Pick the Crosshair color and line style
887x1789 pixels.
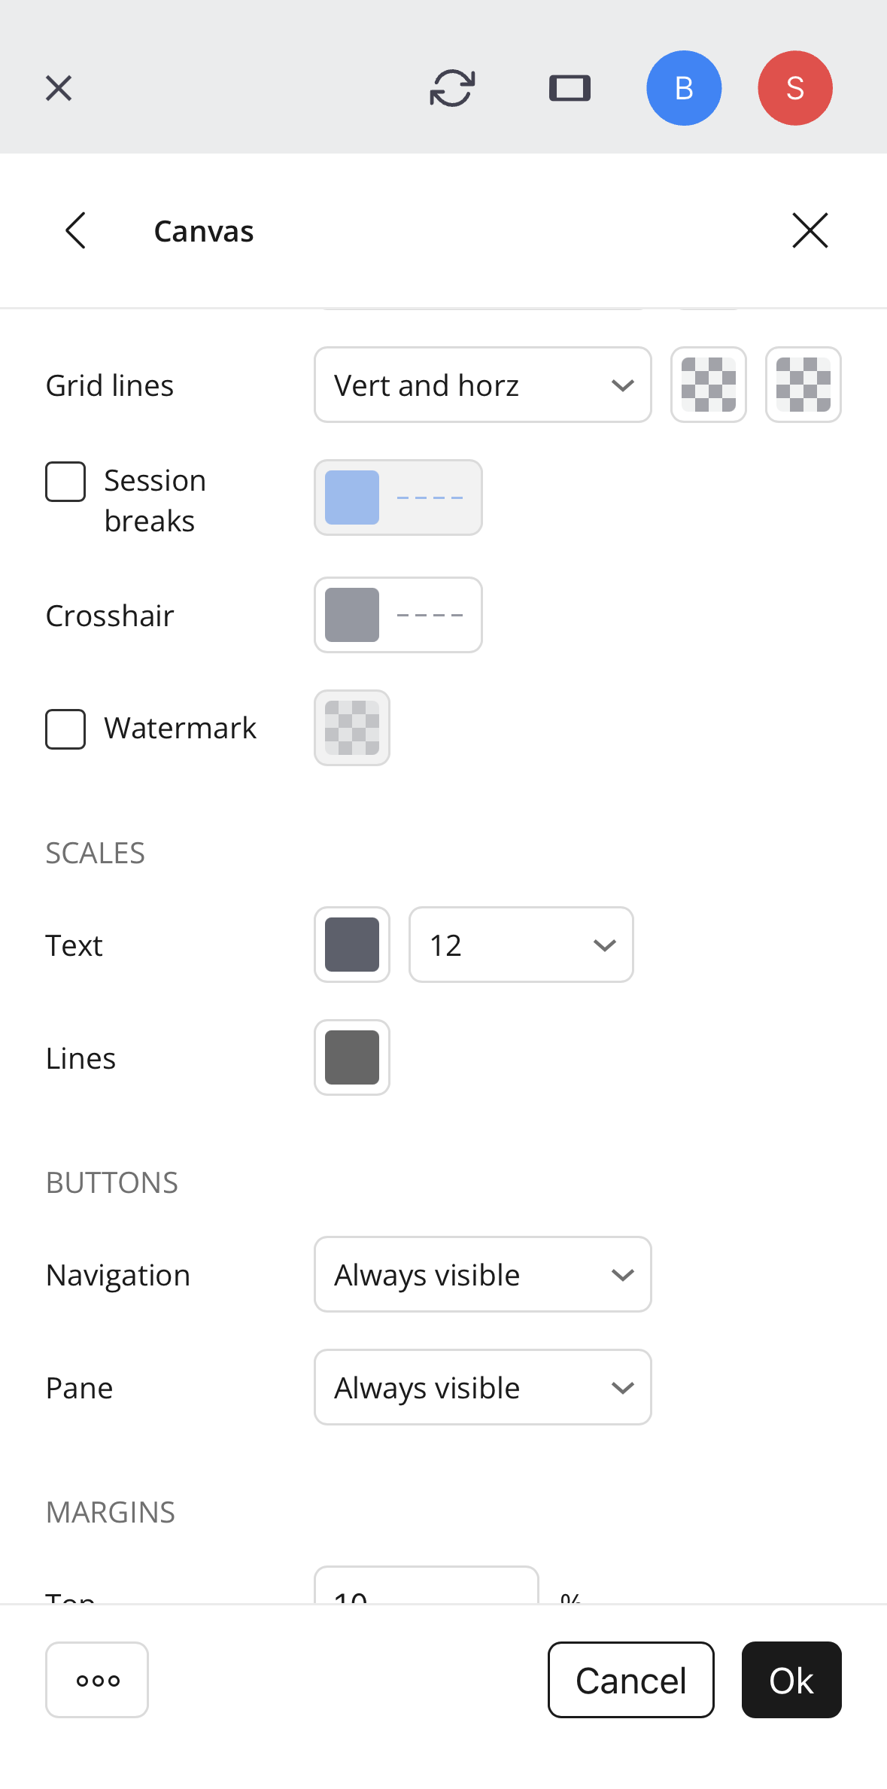coord(398,615)
